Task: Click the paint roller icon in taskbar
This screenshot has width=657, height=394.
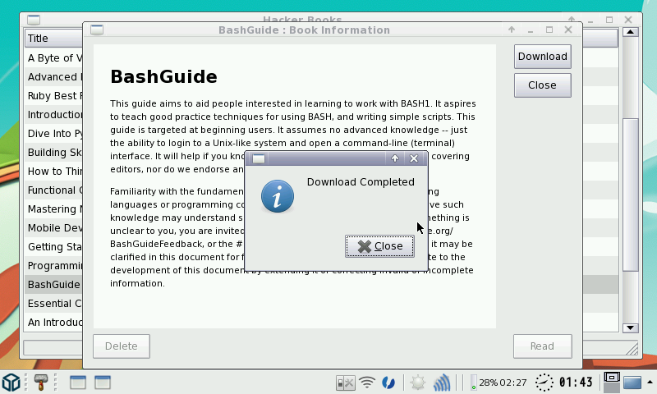Action: pyautogui.click(x=40, y=383)
